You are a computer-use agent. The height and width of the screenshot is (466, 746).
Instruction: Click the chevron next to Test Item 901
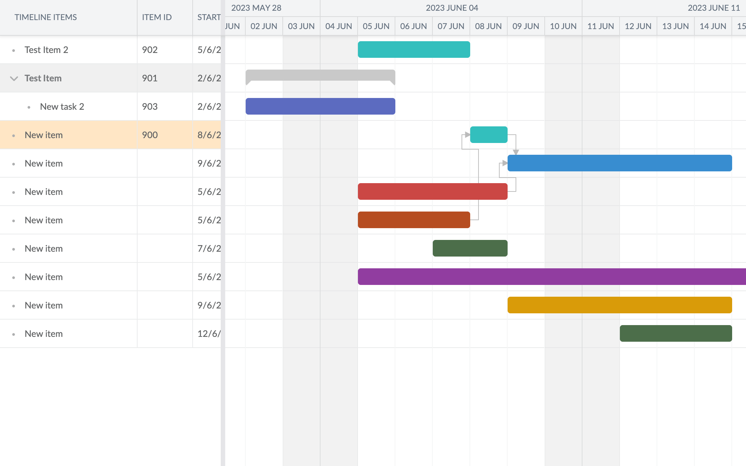point(14,78)
